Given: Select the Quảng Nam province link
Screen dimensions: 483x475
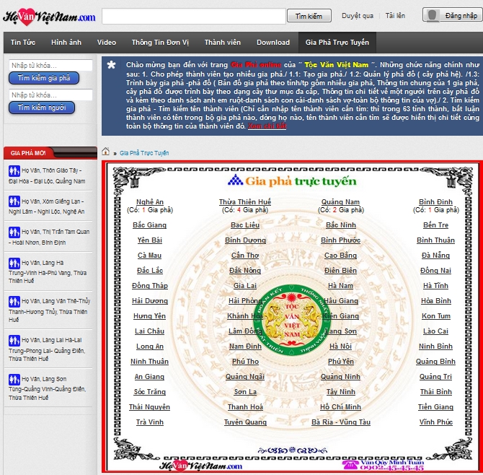Looking at the screenshot, I should pos(340,202).
